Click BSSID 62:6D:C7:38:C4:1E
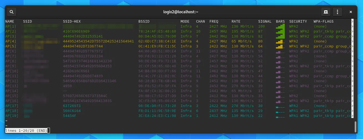 point(157,41)
